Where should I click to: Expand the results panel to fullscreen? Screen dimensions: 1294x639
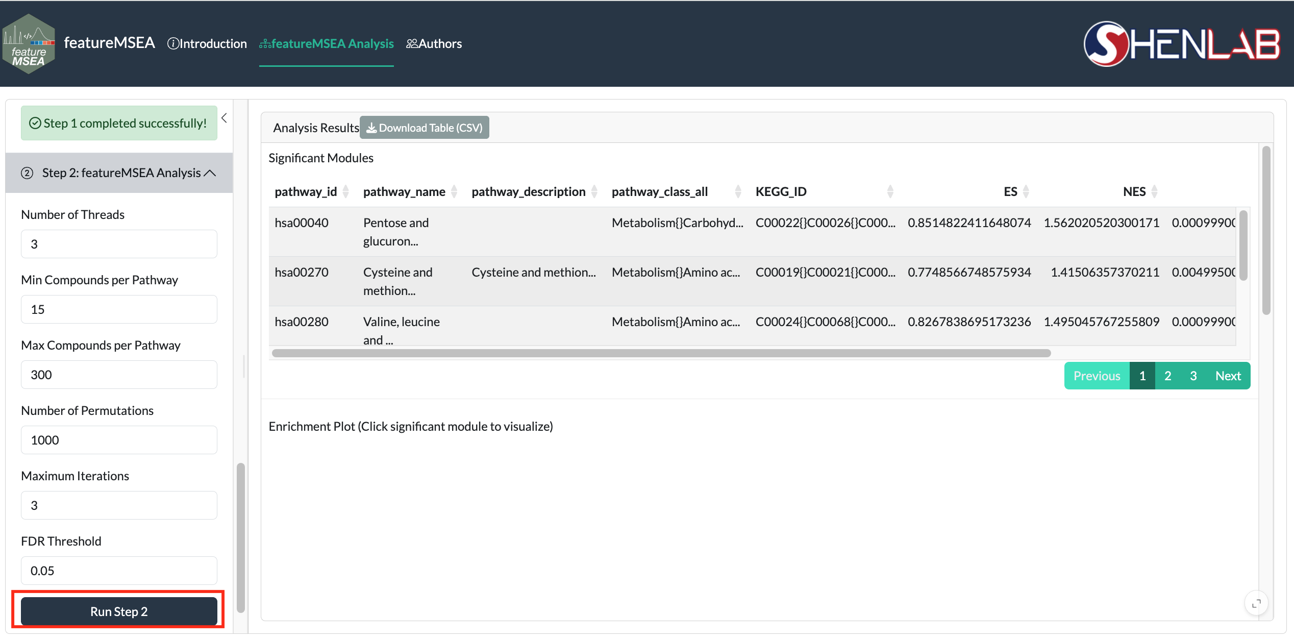1256,604
